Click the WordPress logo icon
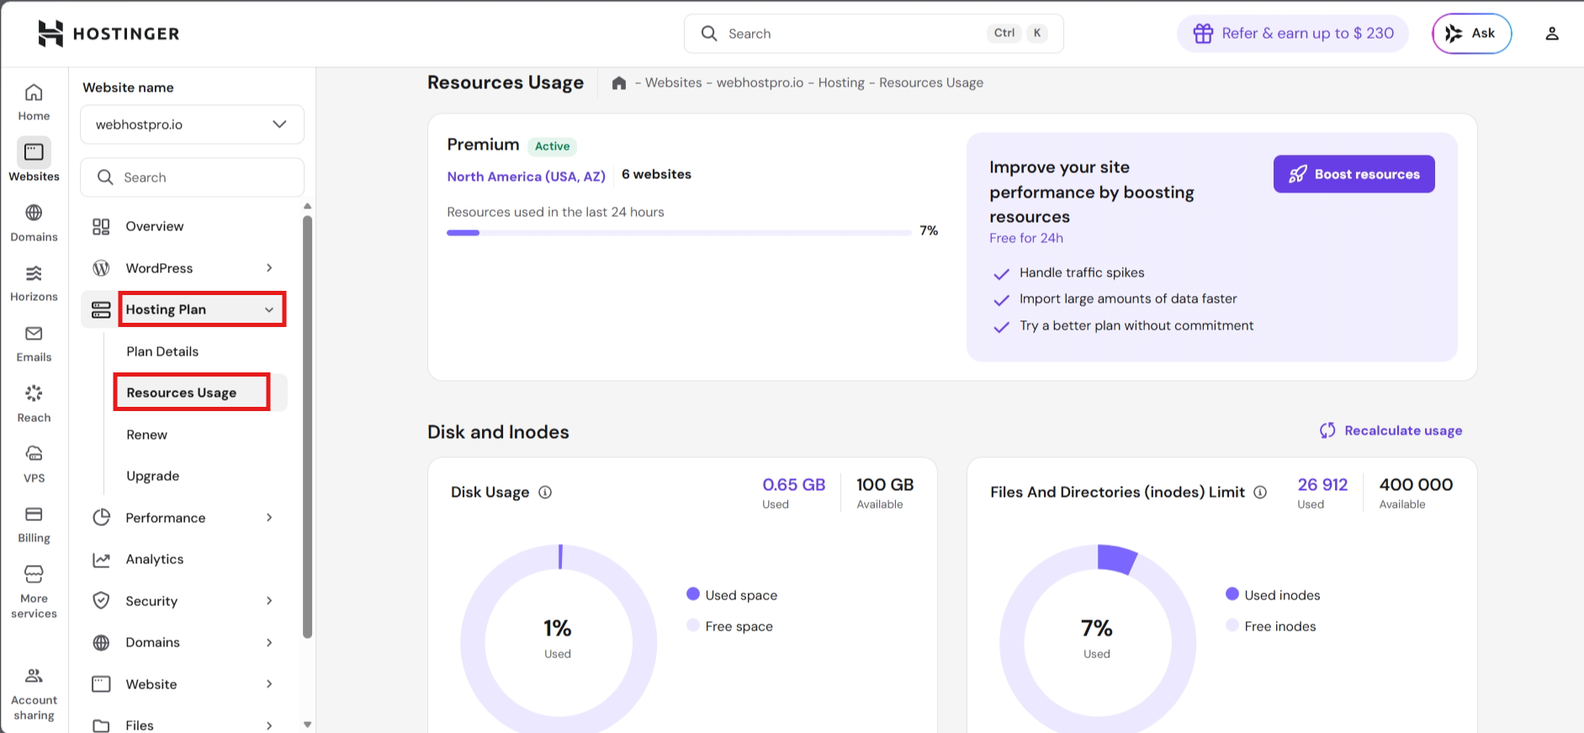This screenshot has height=733, width=1584. 101,268
